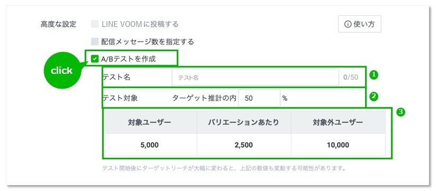
Task: Select the バリエーションあたり column header
Action: coord(244,122)
